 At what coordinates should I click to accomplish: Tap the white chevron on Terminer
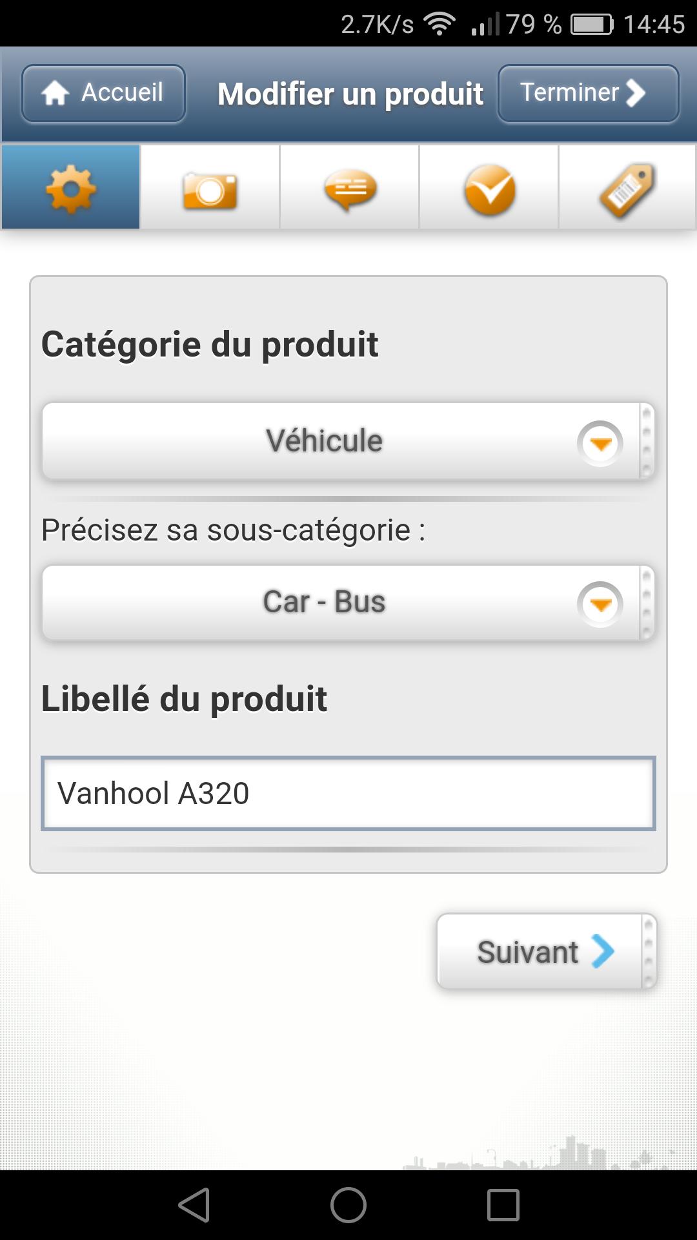click(636, 93)
